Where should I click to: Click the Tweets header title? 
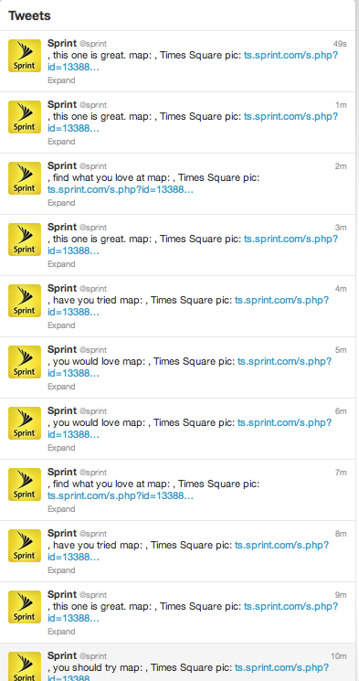[29, 16]
